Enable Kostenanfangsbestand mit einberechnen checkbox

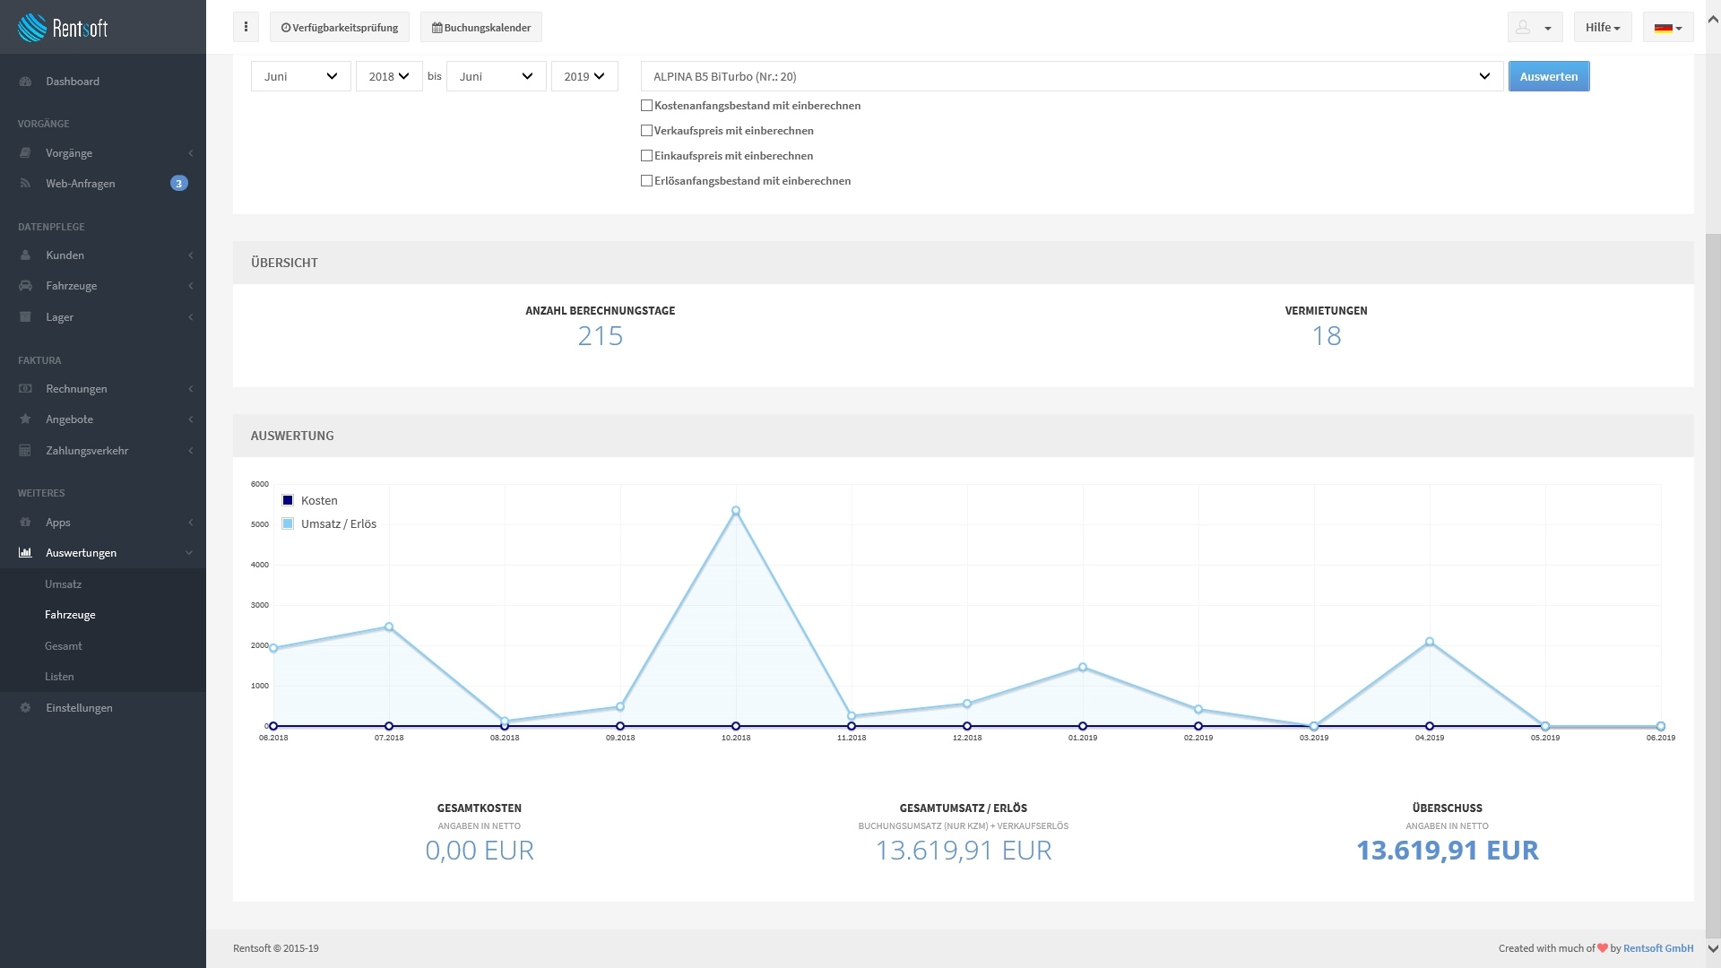click(646, 106)
